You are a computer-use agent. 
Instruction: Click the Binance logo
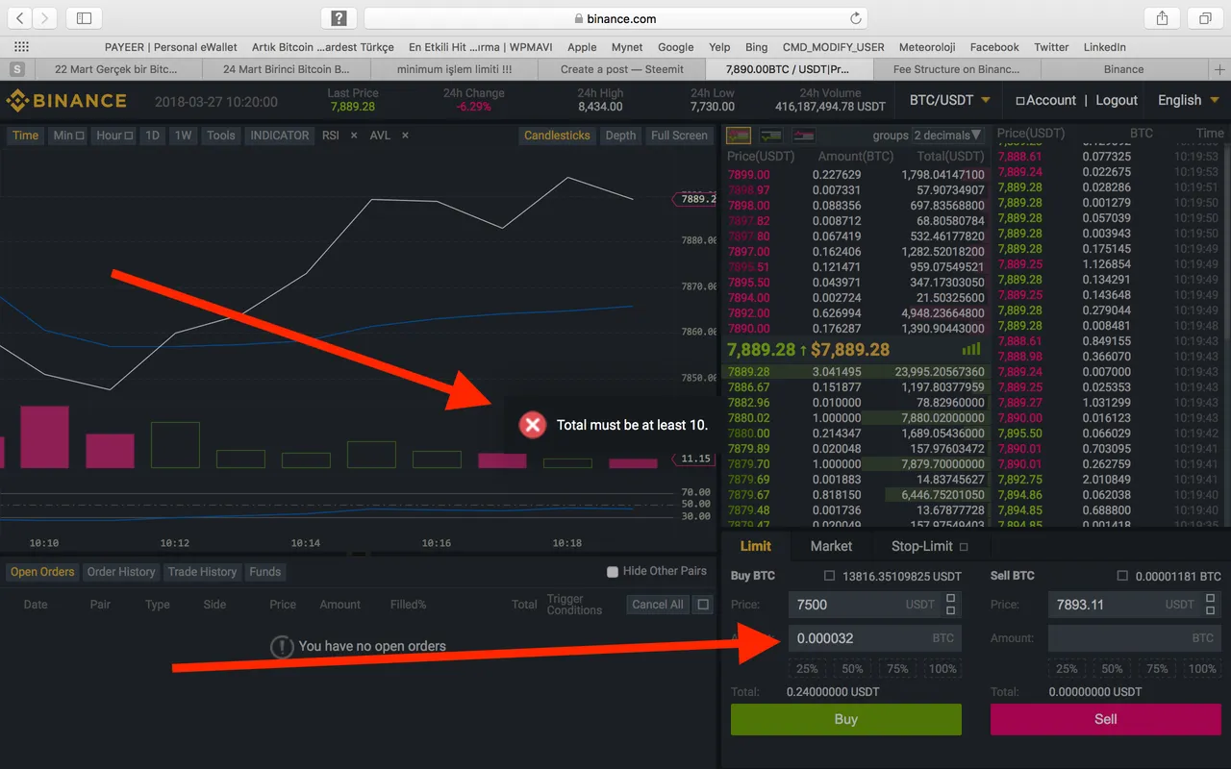[66, 100]
